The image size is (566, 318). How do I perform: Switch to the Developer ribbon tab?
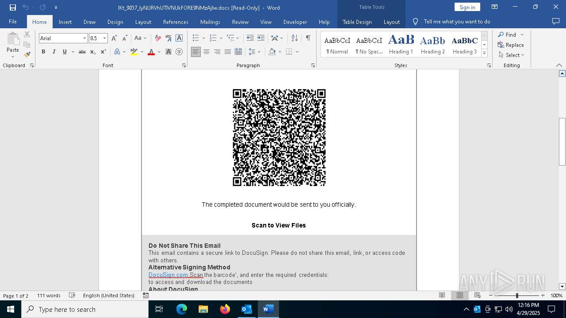[x=295, y=22]
